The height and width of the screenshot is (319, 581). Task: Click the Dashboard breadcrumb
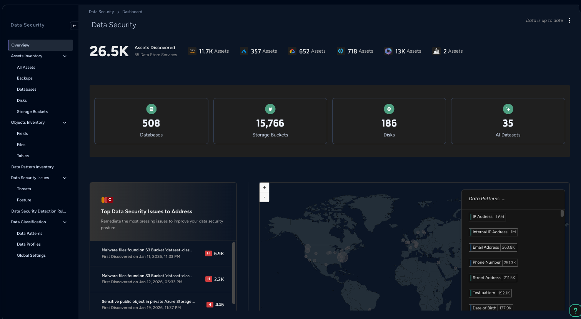click(132, 12)
